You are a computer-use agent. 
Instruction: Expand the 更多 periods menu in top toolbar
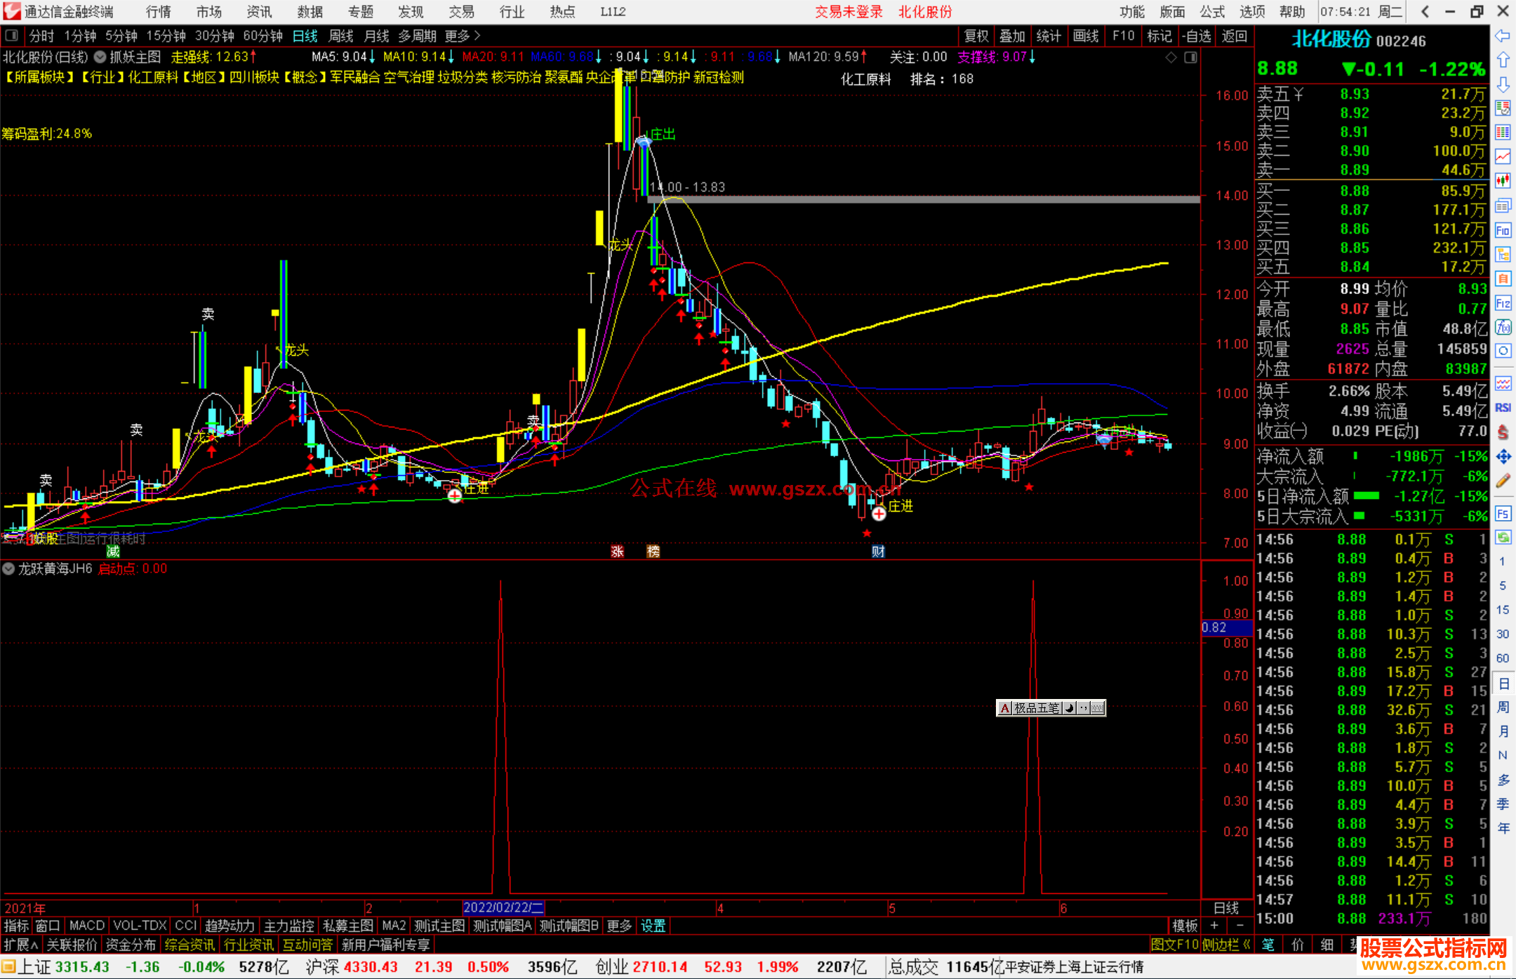coord(462,36)
